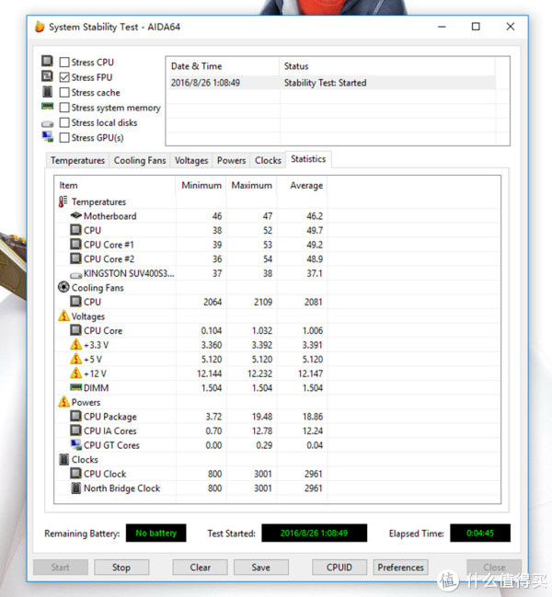Save the test results
Viewport: 552px width, 597px height.
click(x=260, y=568)
